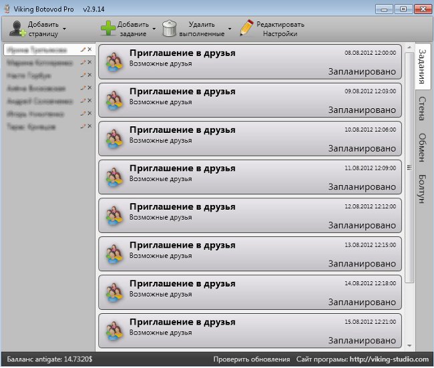The width and height of the screenshot is (434, 368).
Task: Click friends icon on 09.08.2012 task
Action: 114,101
